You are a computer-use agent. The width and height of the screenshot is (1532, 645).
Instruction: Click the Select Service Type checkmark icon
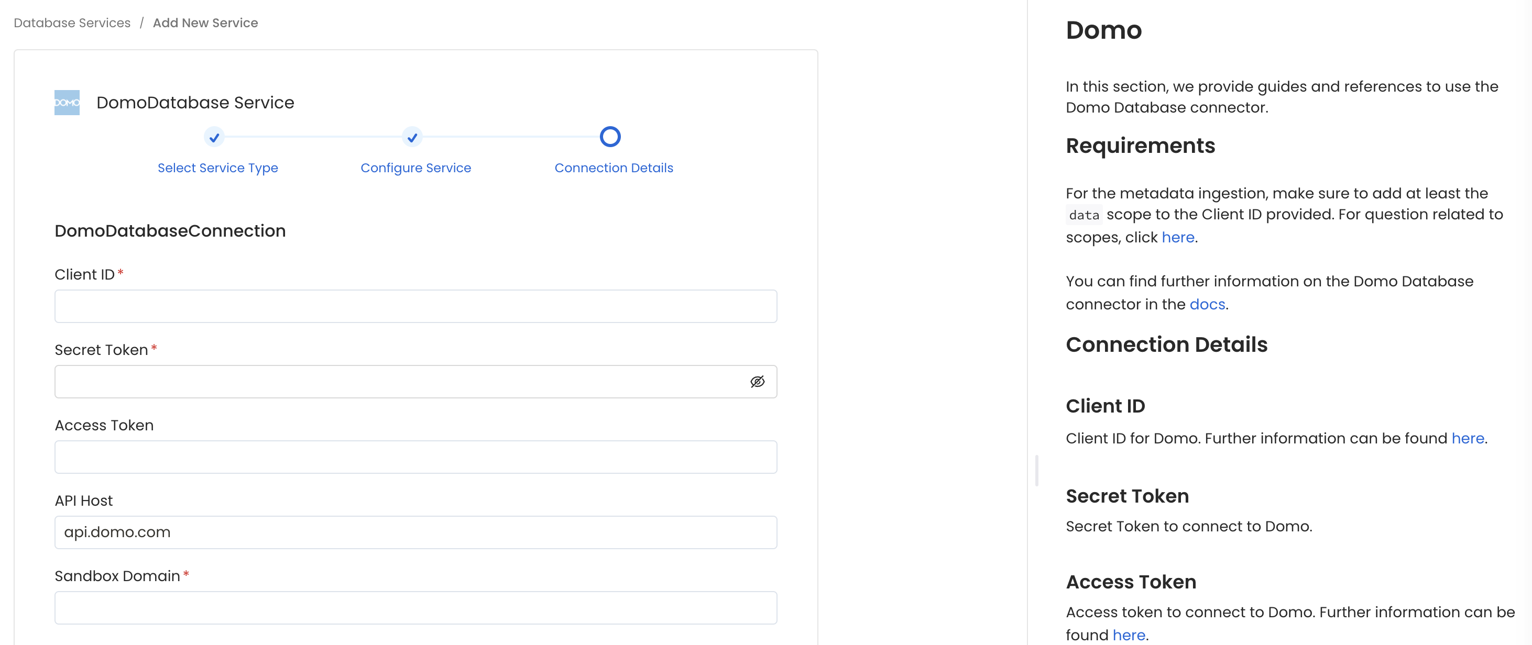click(x=214, y=137)
